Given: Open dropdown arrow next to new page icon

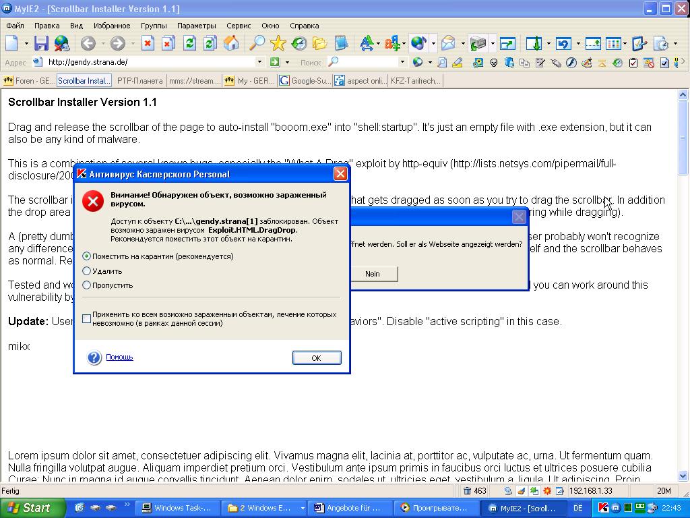Looking at the screenshot, I should (x=26, y=43).
